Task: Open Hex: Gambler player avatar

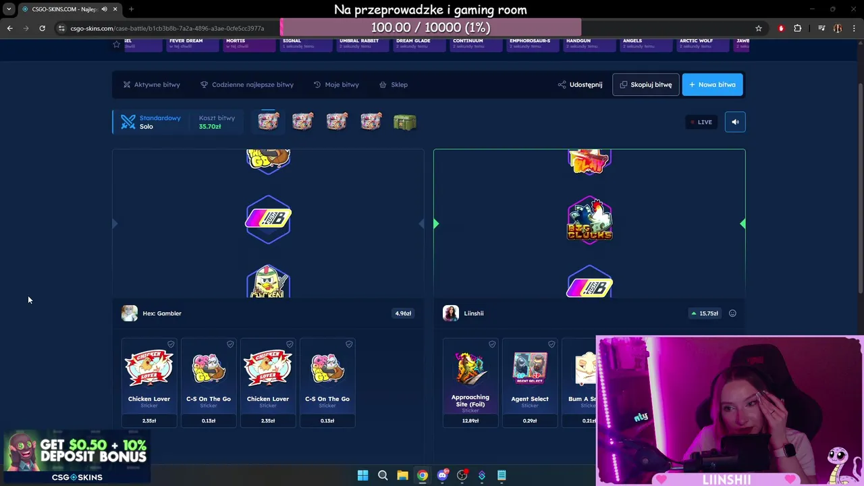Action: [x=130, y=313]
